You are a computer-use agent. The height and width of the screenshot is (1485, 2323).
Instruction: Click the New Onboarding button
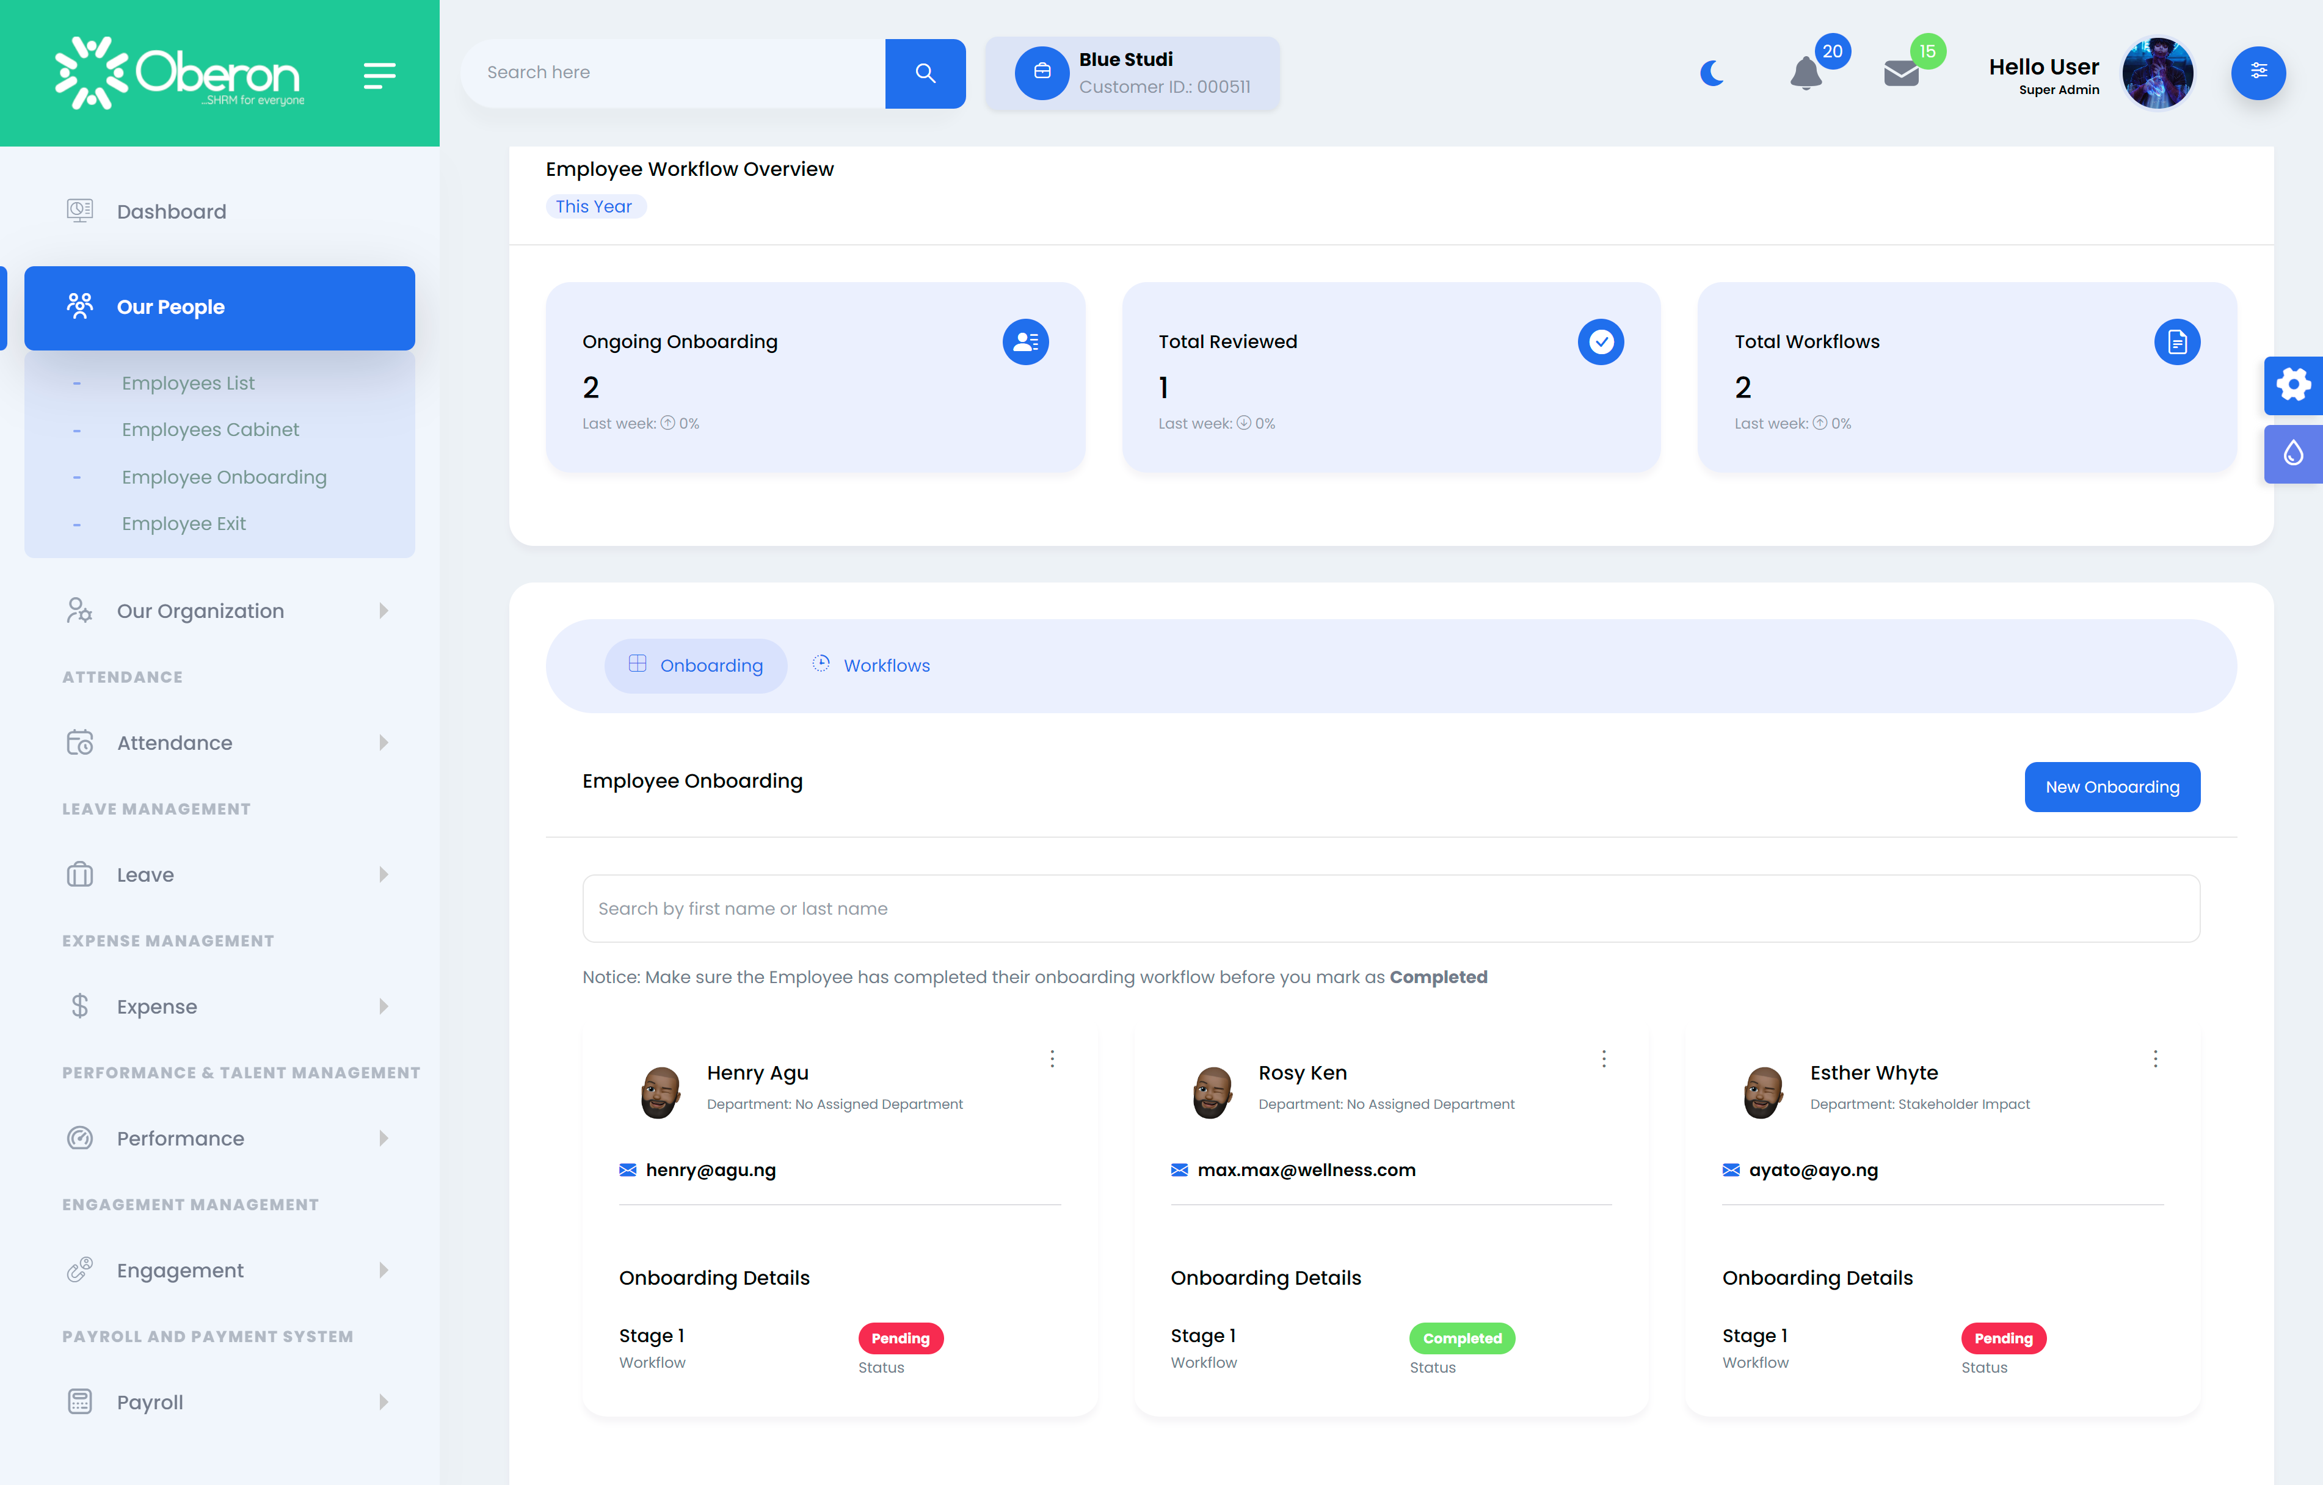coord(2112,786)
